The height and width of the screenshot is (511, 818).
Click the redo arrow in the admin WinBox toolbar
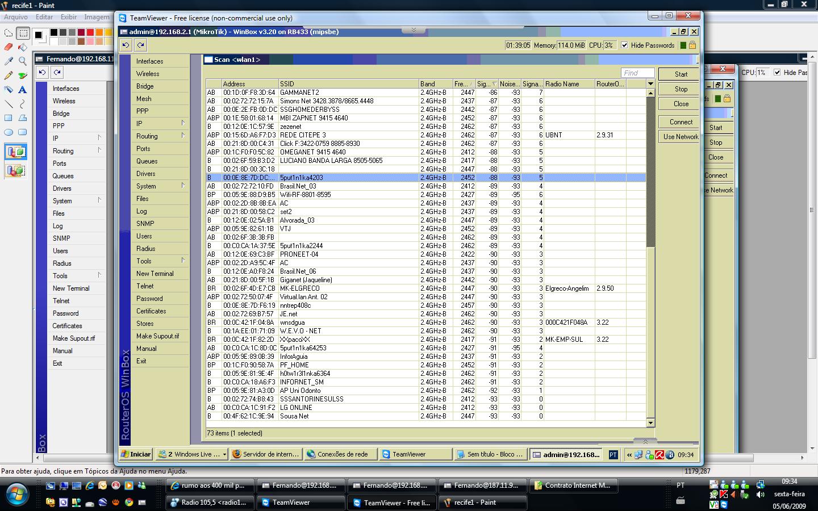[x=141, y=45]
